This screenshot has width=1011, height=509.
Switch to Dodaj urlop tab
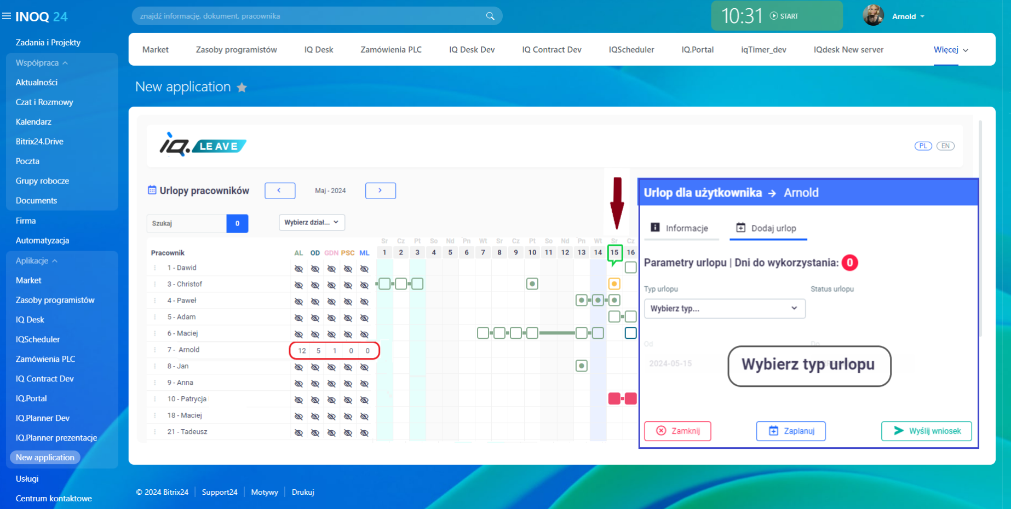(768, 228)
